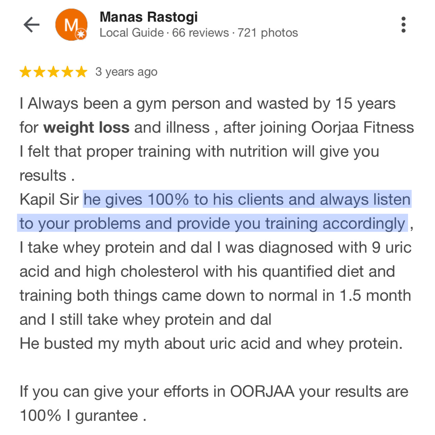Open the three-dot more options menu
Image resolution: width=435 pixels, height=435 pixels.
[403, 25]
